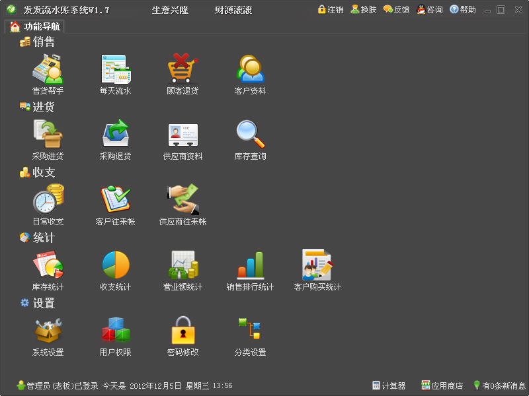
Task: Click the 销售 section heading
Action: click(37, 42)
